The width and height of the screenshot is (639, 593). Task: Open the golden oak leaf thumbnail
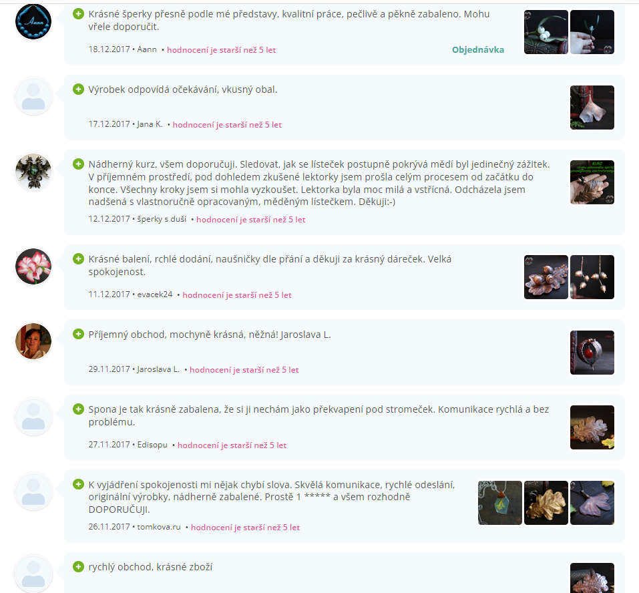[546, 503]
